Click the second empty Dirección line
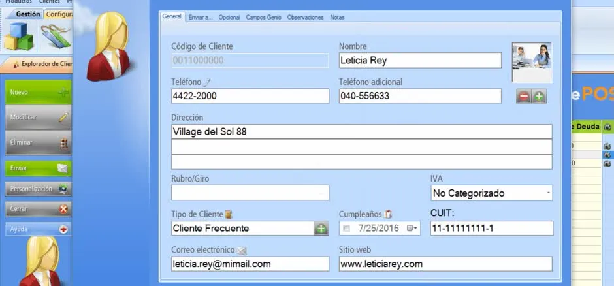Viewport: 614px width, 286px height. click(361, 147)
